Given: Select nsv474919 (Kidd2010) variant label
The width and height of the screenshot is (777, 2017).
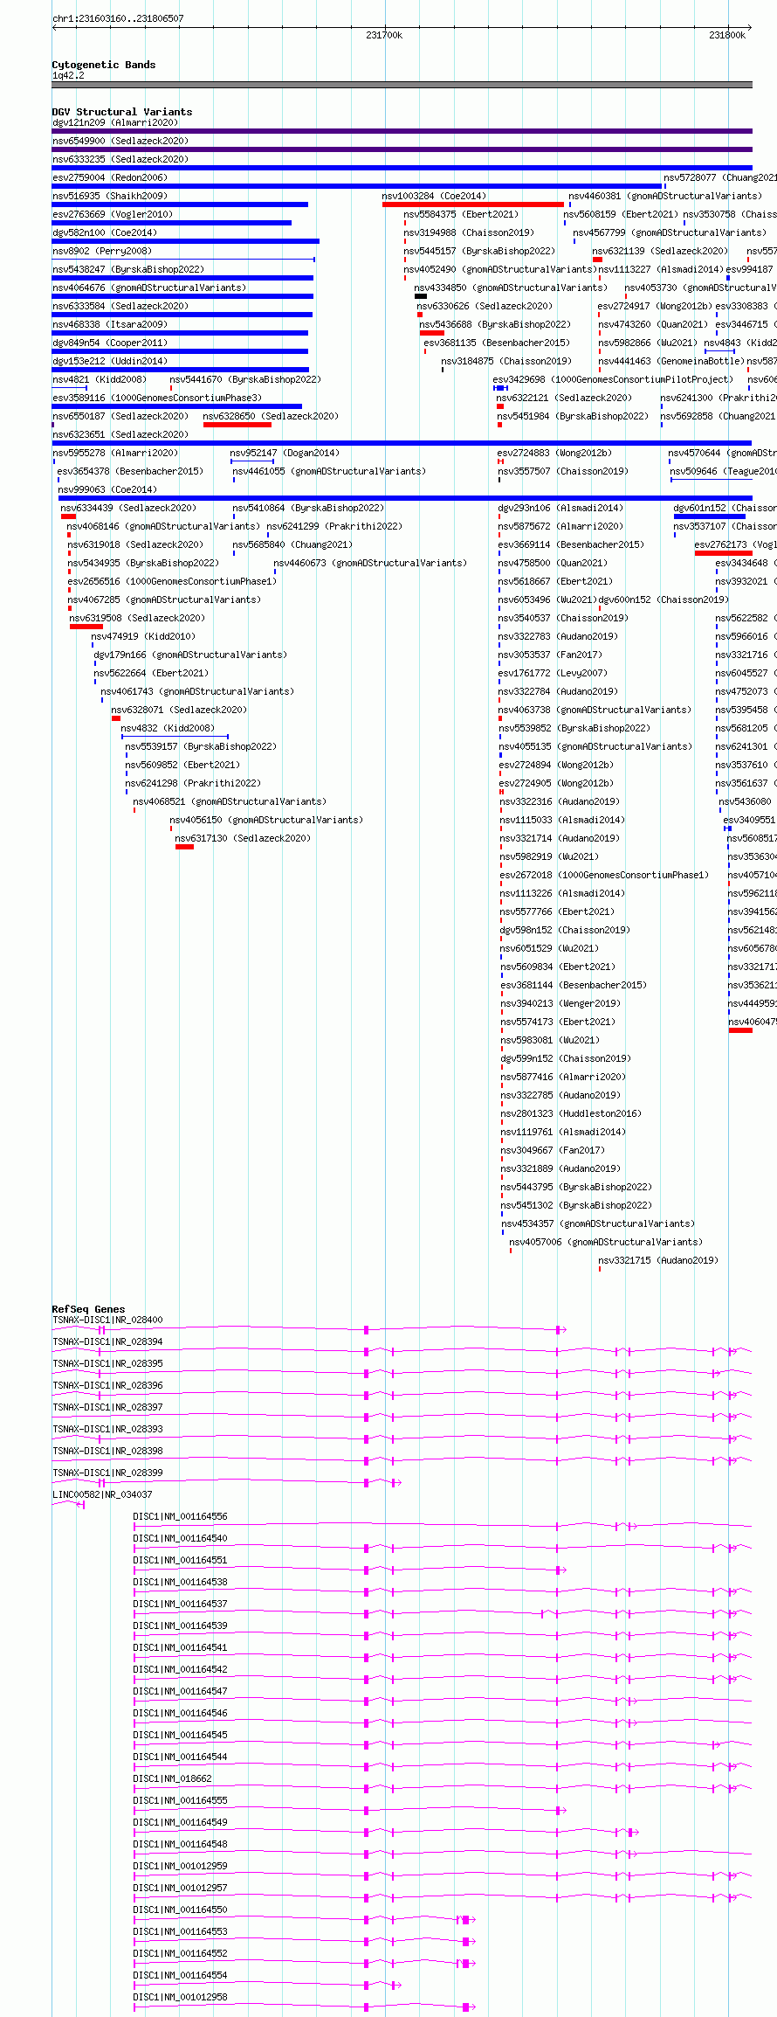Looking at the screenshot, I should pyautogui.click(x=143, y=636).
